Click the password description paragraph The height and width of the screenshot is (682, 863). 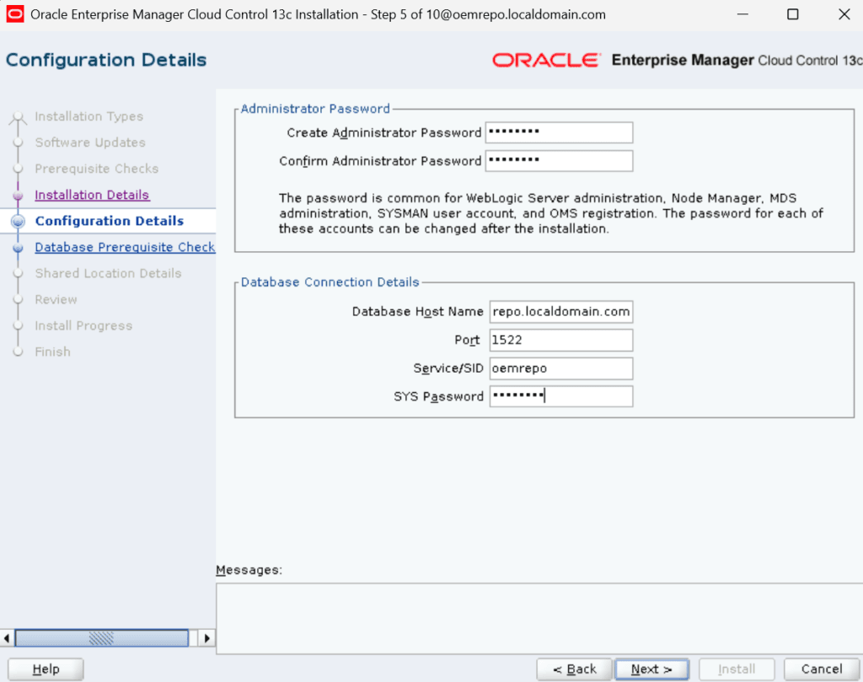click(551, 213)
